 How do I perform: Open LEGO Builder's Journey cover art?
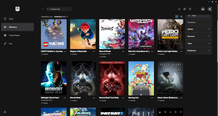[x=54, y=34]
